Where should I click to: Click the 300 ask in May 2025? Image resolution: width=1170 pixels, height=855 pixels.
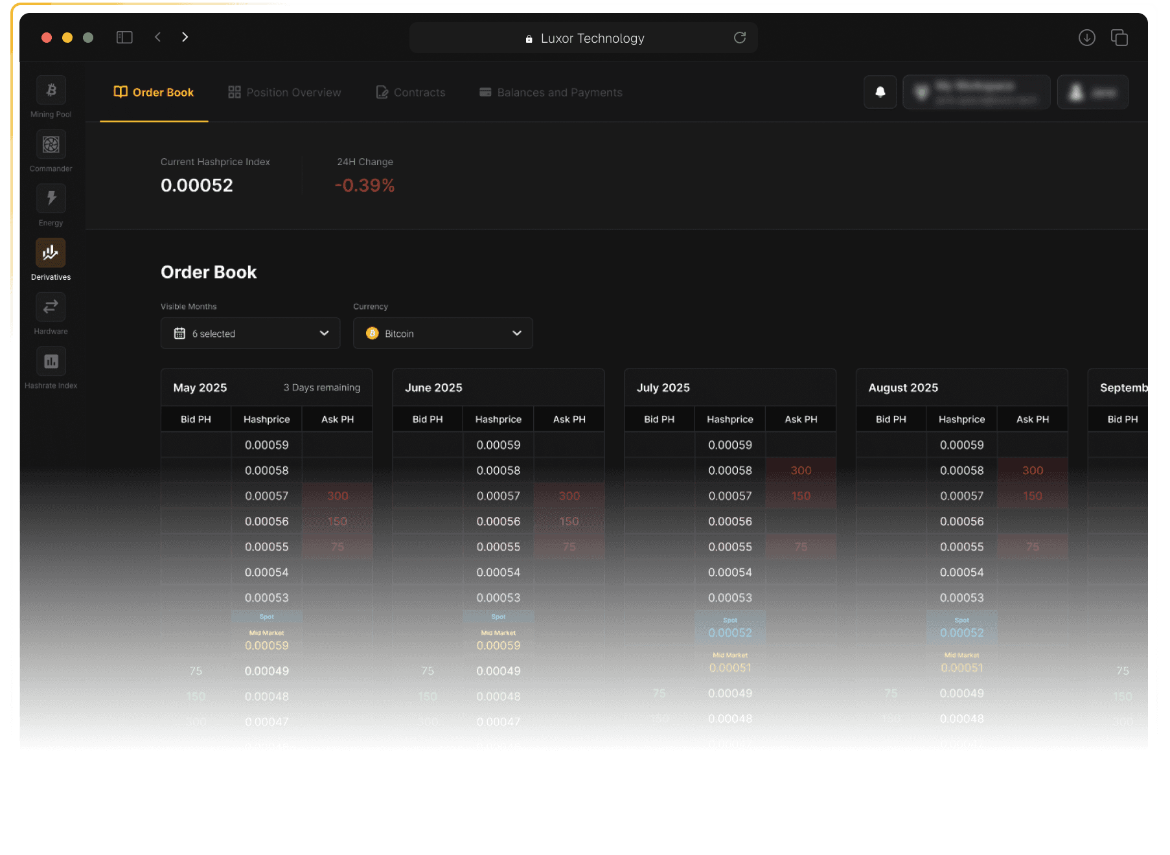[337, 496]
